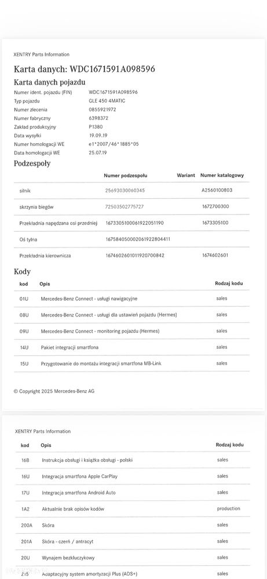
Task: Select code row 01U for navigation services
Action: tap(131, 298)
